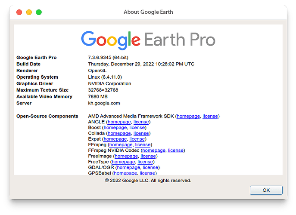
Task: Open the ANGLE homepage link
Action: click(119, 122)
